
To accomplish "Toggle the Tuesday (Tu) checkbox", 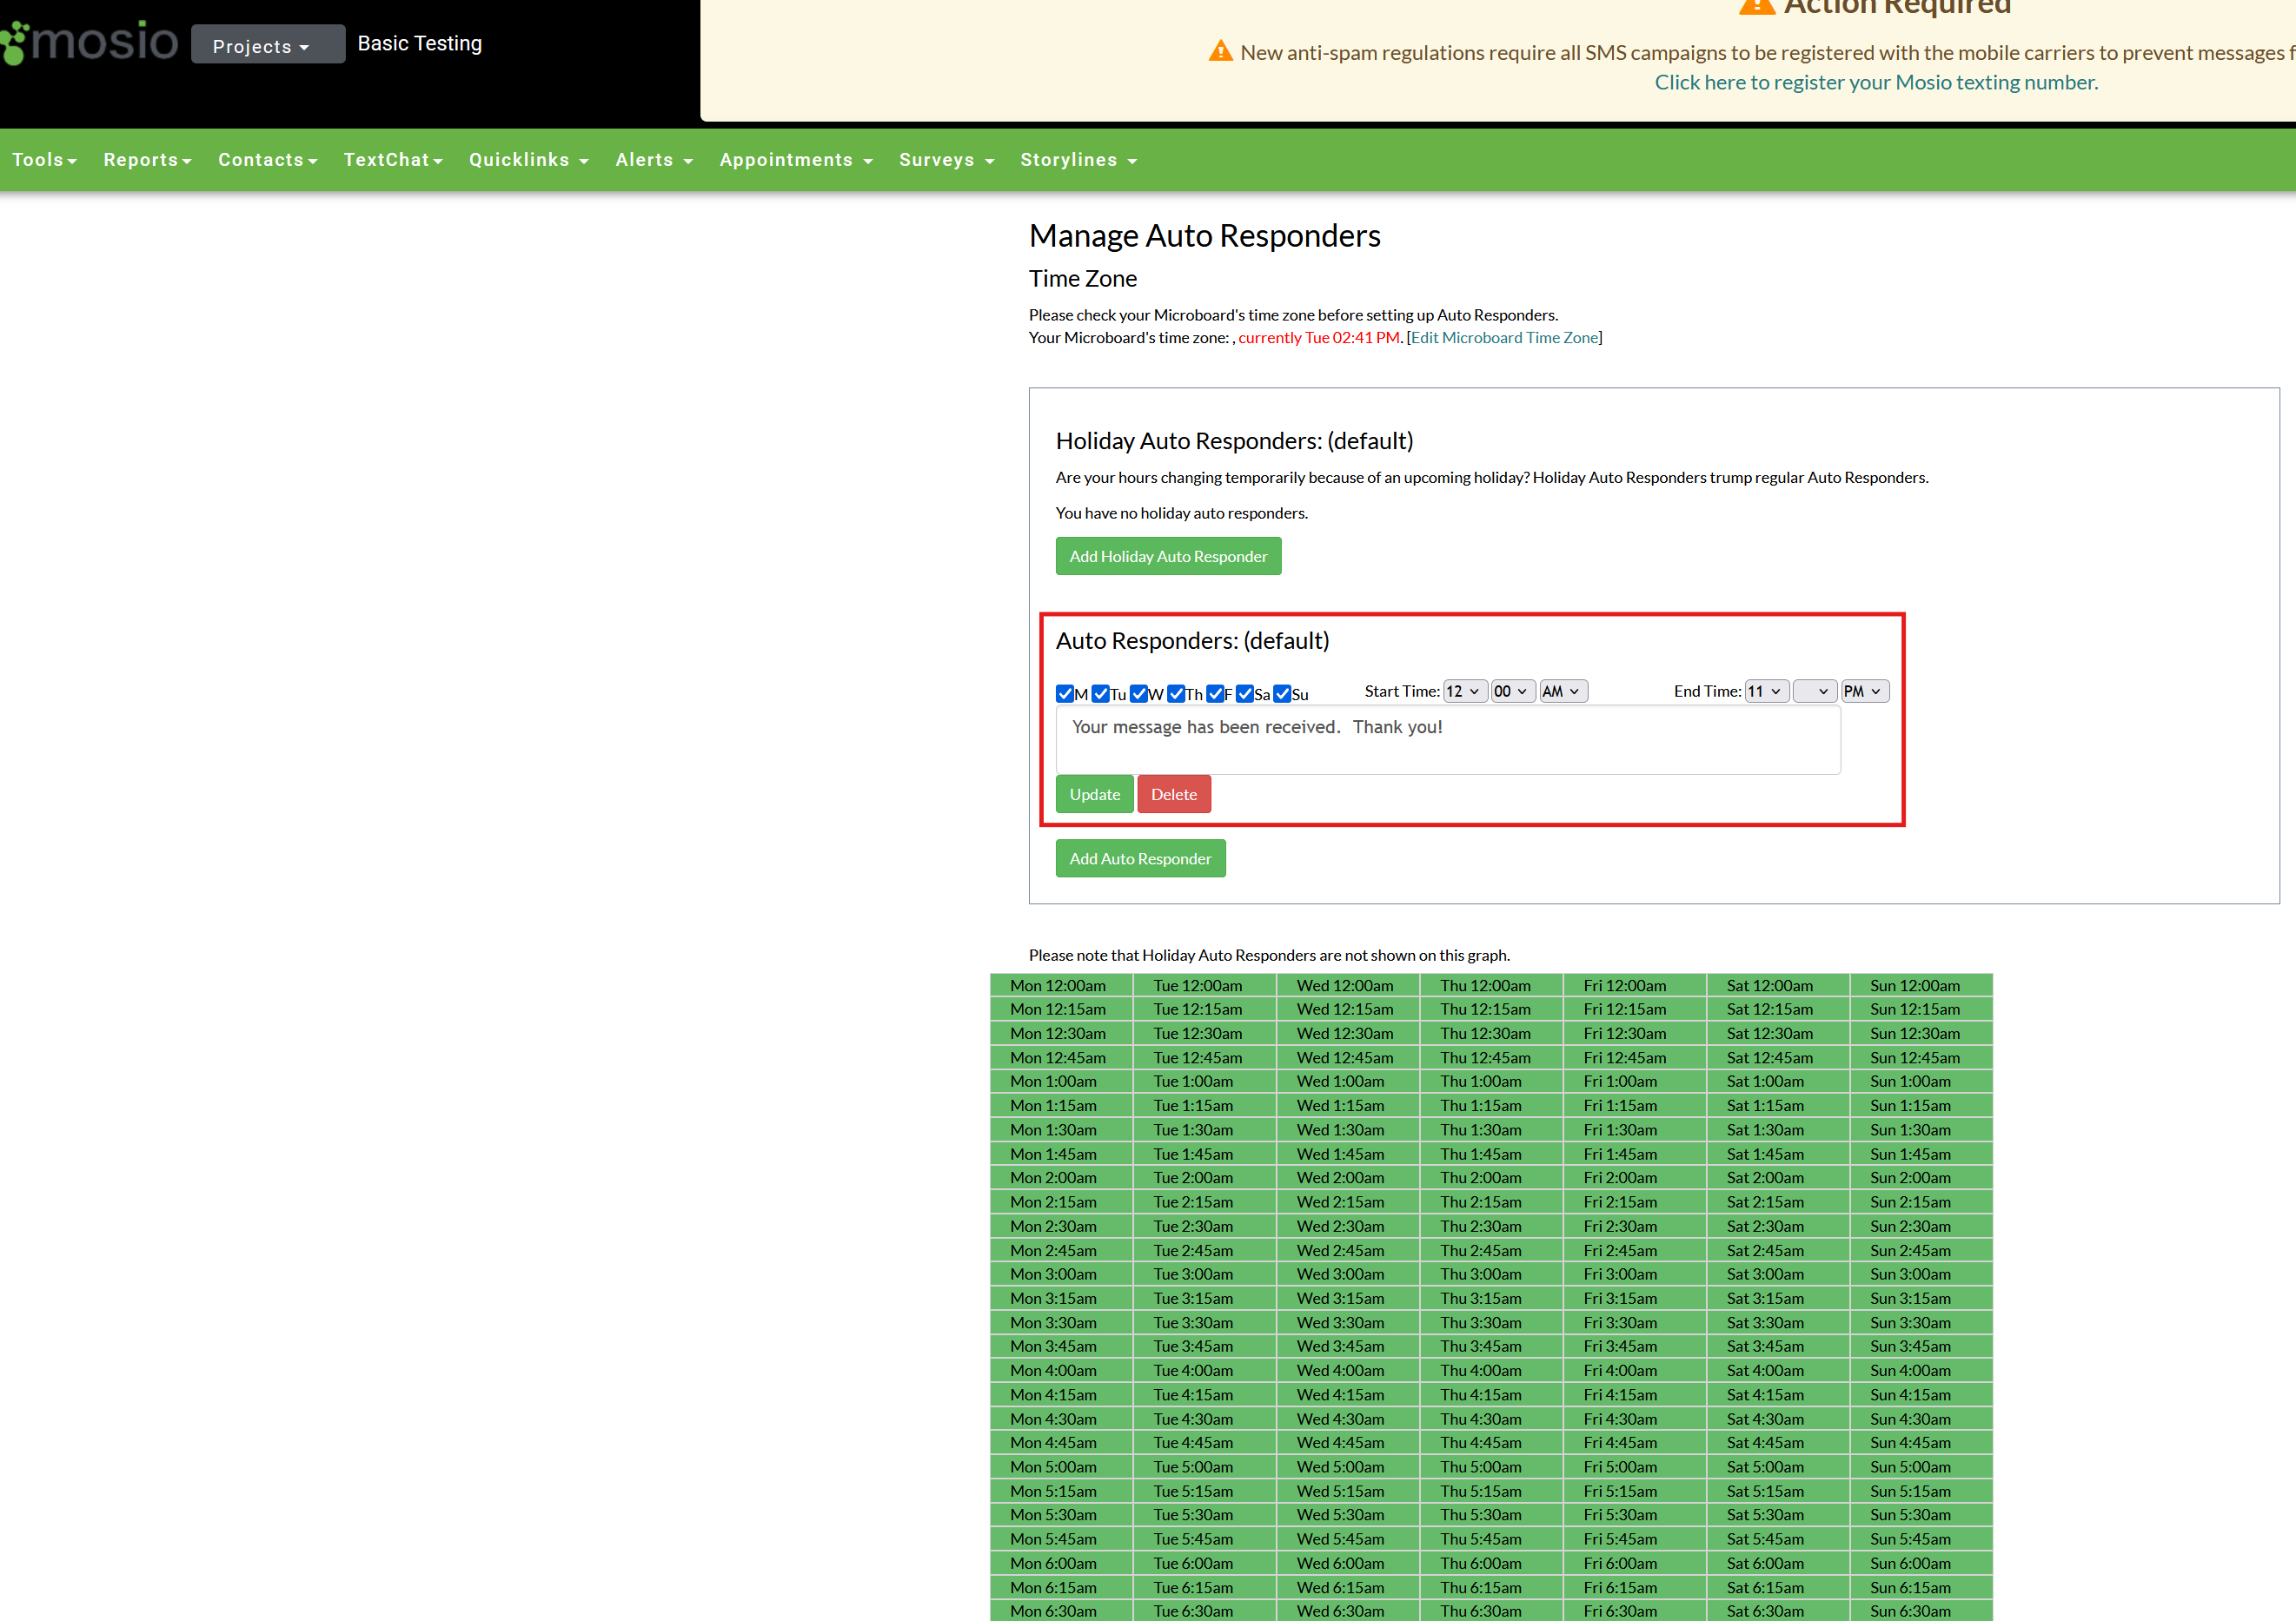I will click(x=1101, y=693).
